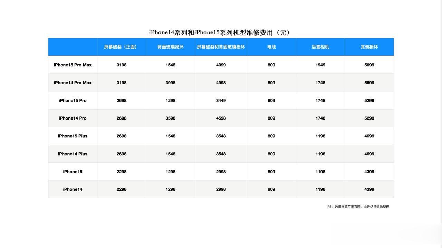Click 809 battery price in iPhone15 row

[x=271, y=172]
